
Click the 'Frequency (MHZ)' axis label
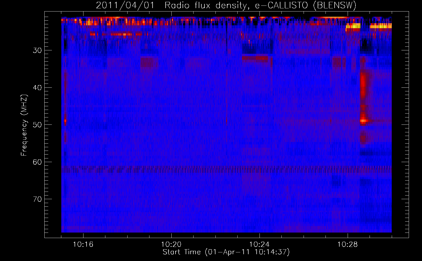pos(24,125)
